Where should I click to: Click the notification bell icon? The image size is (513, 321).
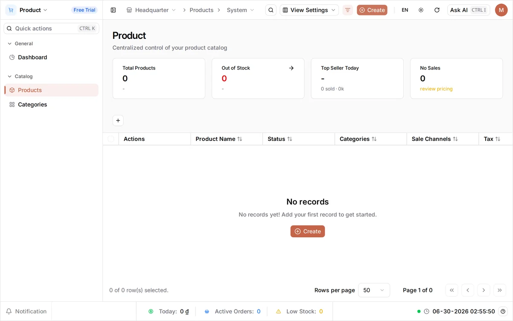(9, 312)
